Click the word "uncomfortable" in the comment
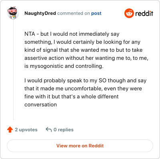The image size is (160, 159). pos(84,88)
